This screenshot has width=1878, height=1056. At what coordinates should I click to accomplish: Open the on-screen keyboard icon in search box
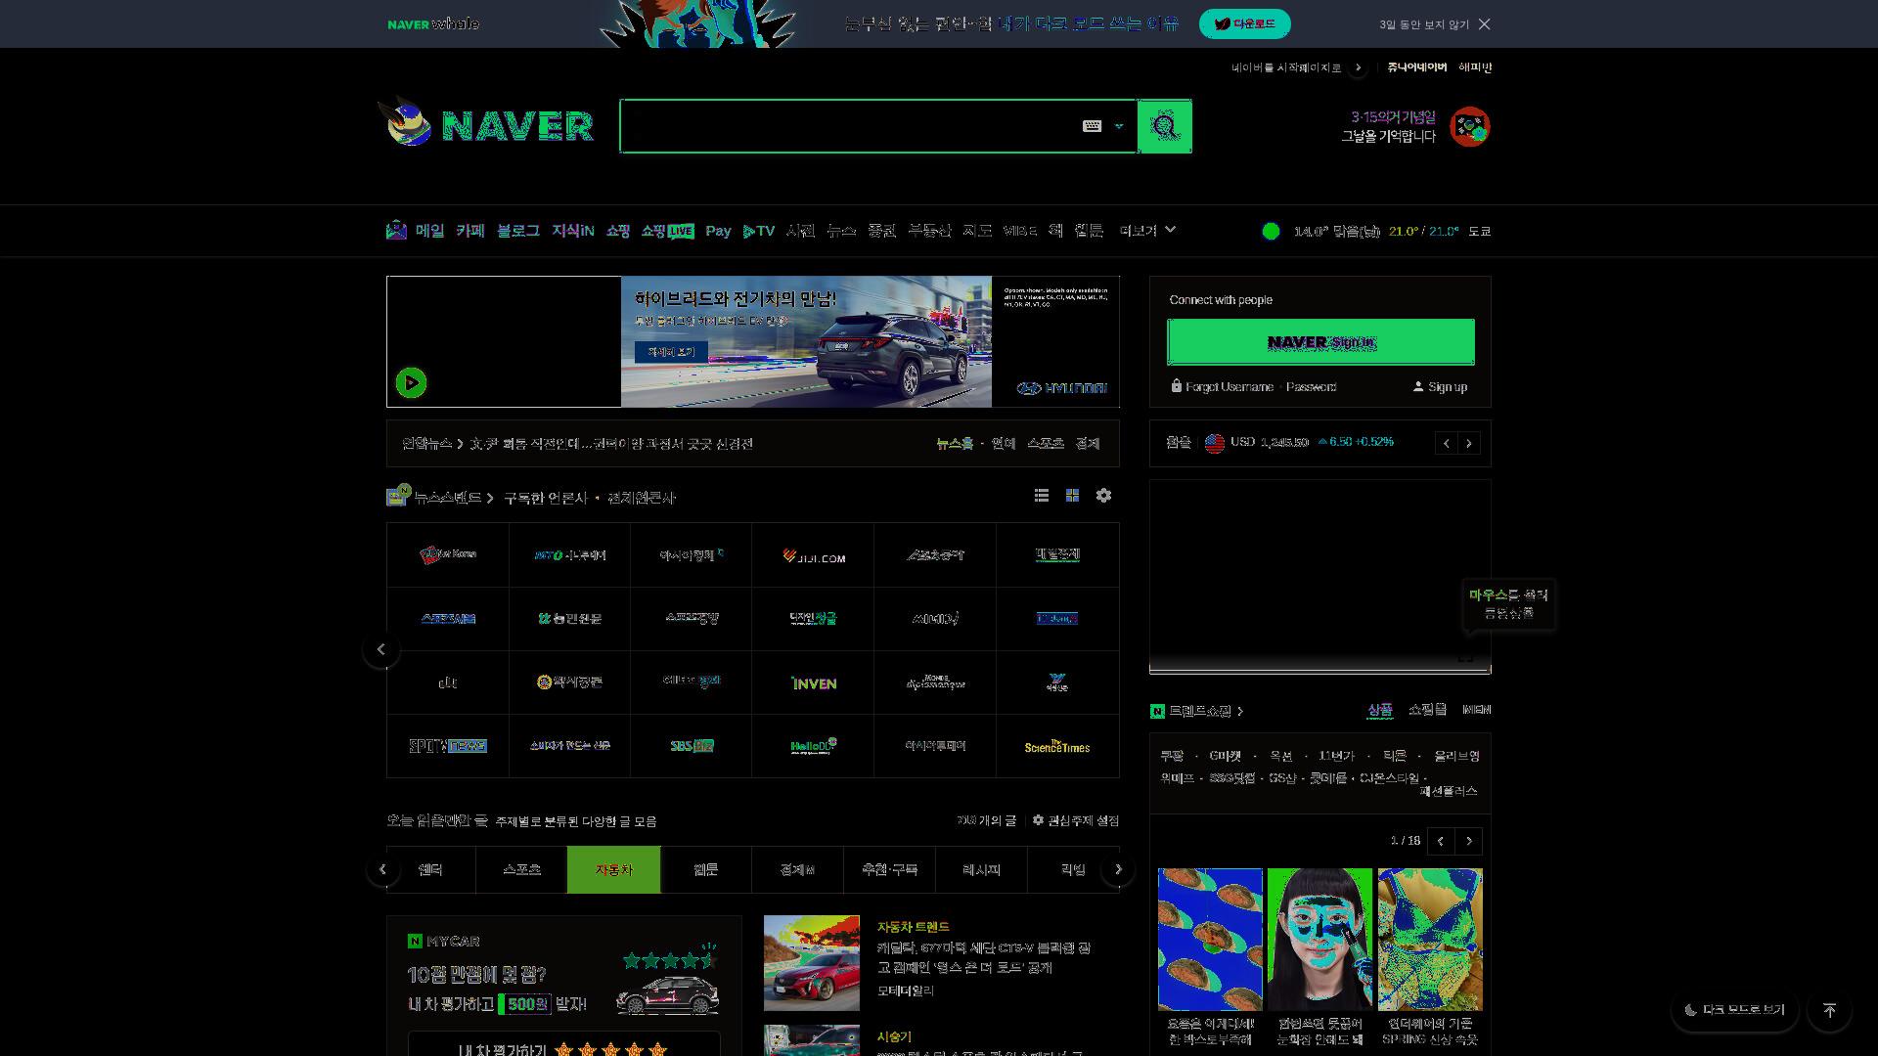(1092, 126)
